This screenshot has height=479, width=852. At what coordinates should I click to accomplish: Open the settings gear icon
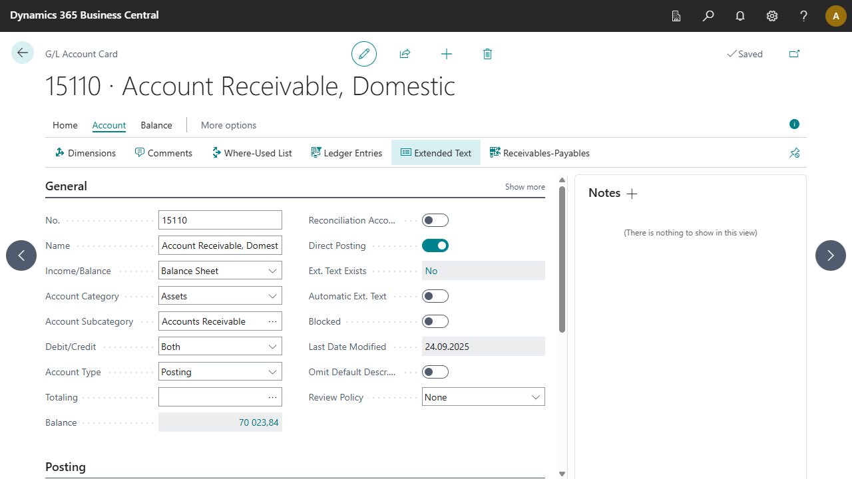[772, 16]
